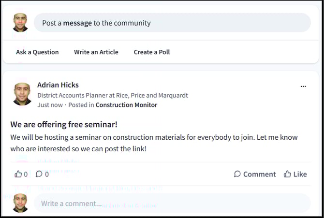Click the profile avatar beside post composer
This screenshot has height=218, width=324.
(20, 23)
